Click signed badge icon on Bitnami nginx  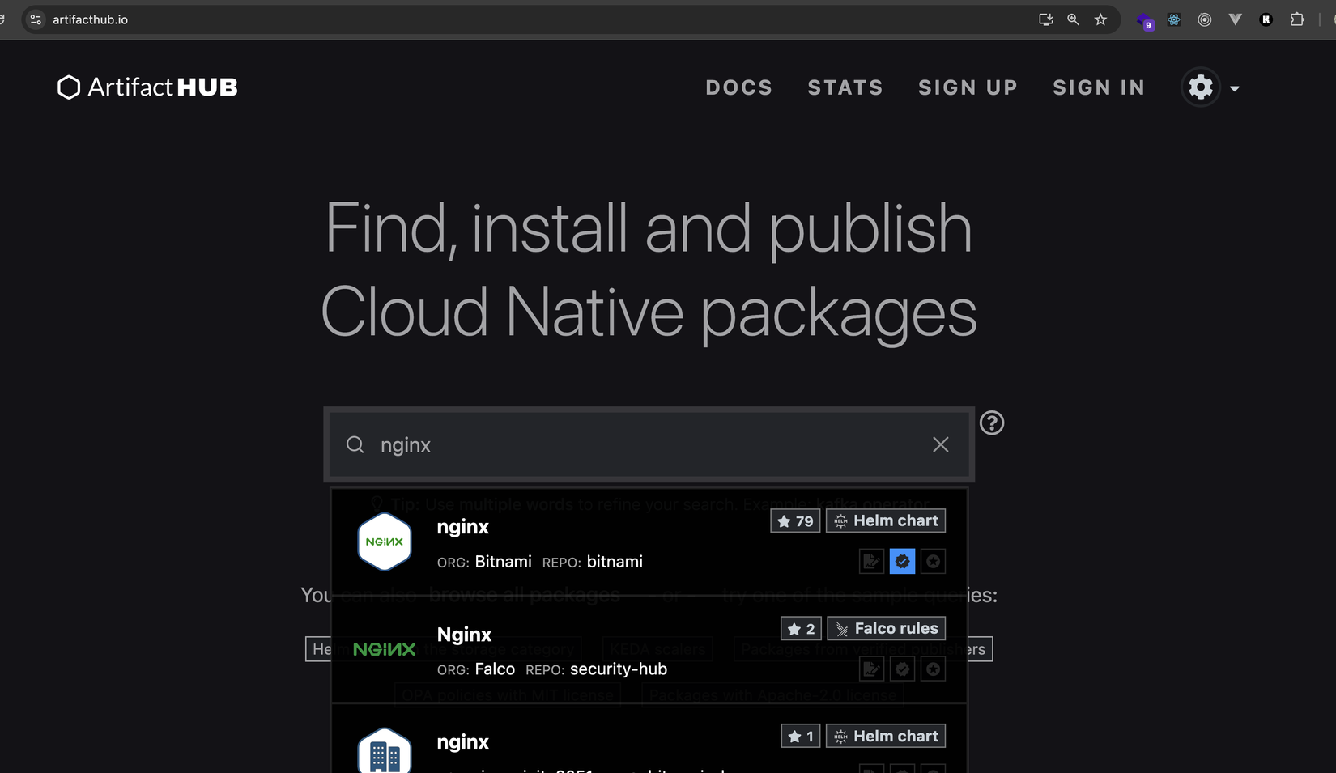click(x=871, y=561)
